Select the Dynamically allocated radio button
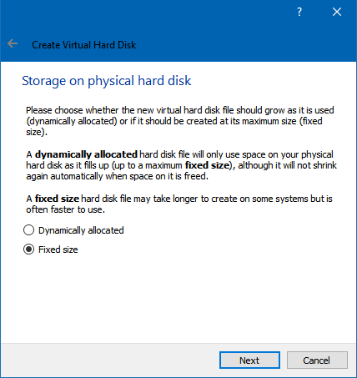The height and width of the screenshot is (378, 357). coord(28,230)
